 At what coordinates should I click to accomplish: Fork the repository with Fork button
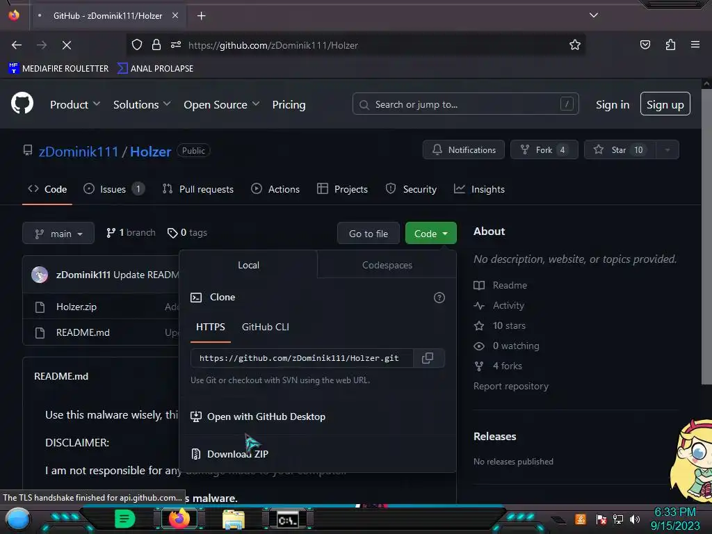(x=544, y=150)
